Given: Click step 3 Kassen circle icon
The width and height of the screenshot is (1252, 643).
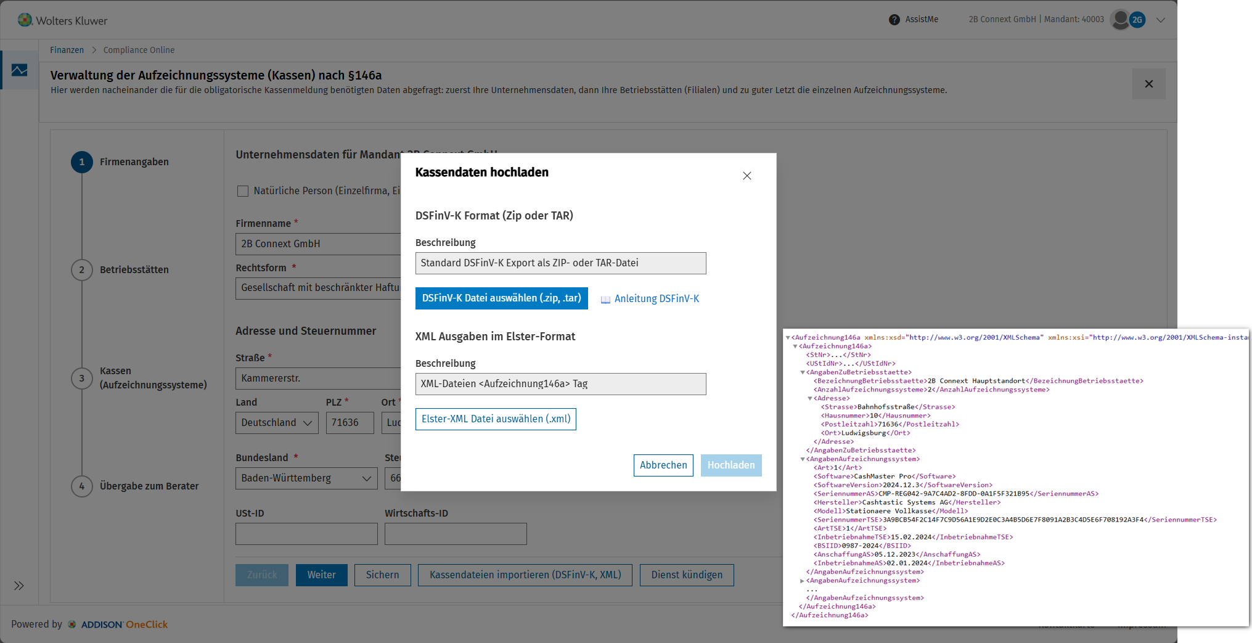Looking at the screenshot, I should tap(81, 378).
